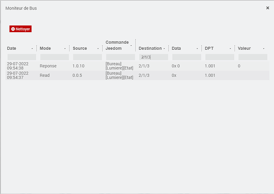
Task: Focus the Data filter field
Action: coord(187,57)
